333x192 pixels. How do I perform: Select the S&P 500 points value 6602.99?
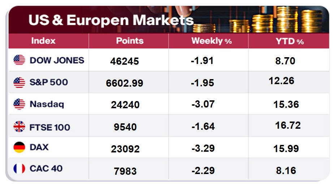click(x=125, y=83)
